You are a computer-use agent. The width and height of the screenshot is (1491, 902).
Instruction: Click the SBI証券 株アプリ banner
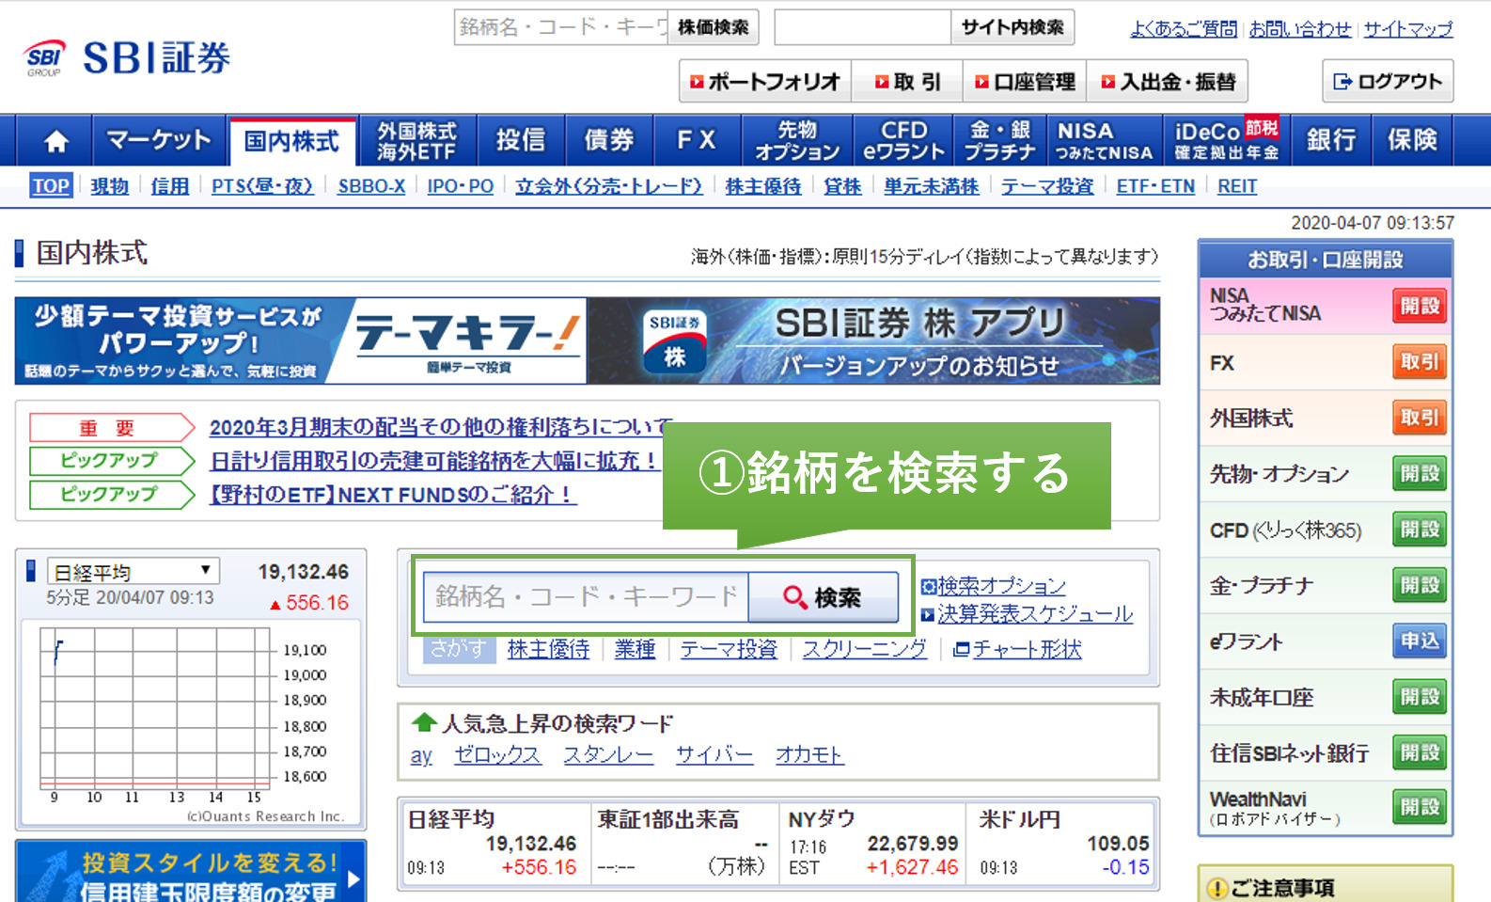(873, 340)
